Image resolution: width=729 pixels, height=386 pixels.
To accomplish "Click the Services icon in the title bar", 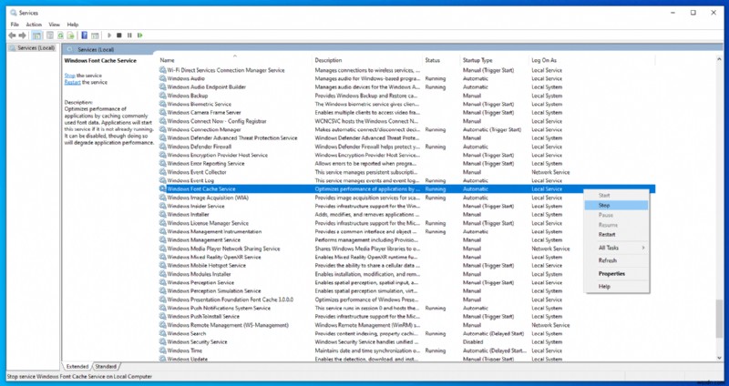I will 14,13.
